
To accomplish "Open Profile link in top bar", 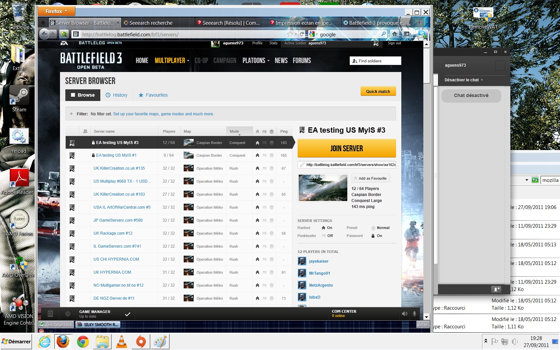I will click(x=257, y=43).
